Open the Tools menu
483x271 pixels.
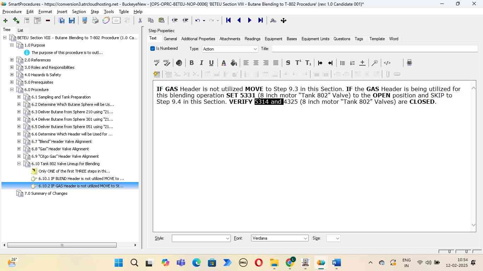coord(109,12)
